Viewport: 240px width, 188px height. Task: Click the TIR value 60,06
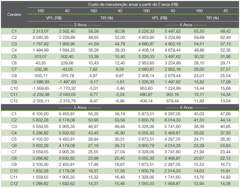coord(120,31)
